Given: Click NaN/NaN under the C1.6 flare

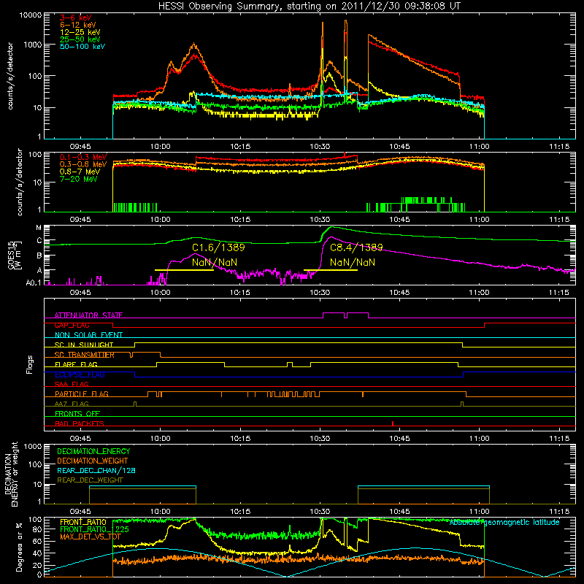Looking at the screenshot, I should tap(215, 262).
